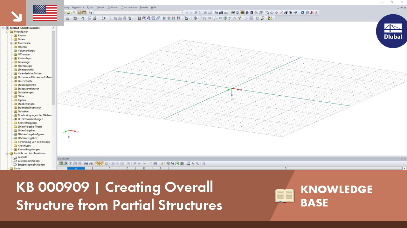Click the zoom window magnifier icon
407x228 pixels.
pos(144,18)
